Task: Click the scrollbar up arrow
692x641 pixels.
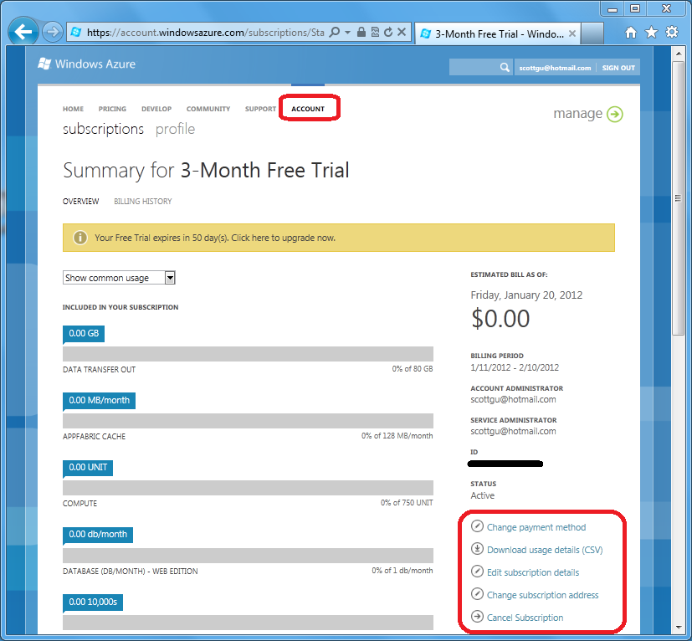Action: click(x=678, y=53)
